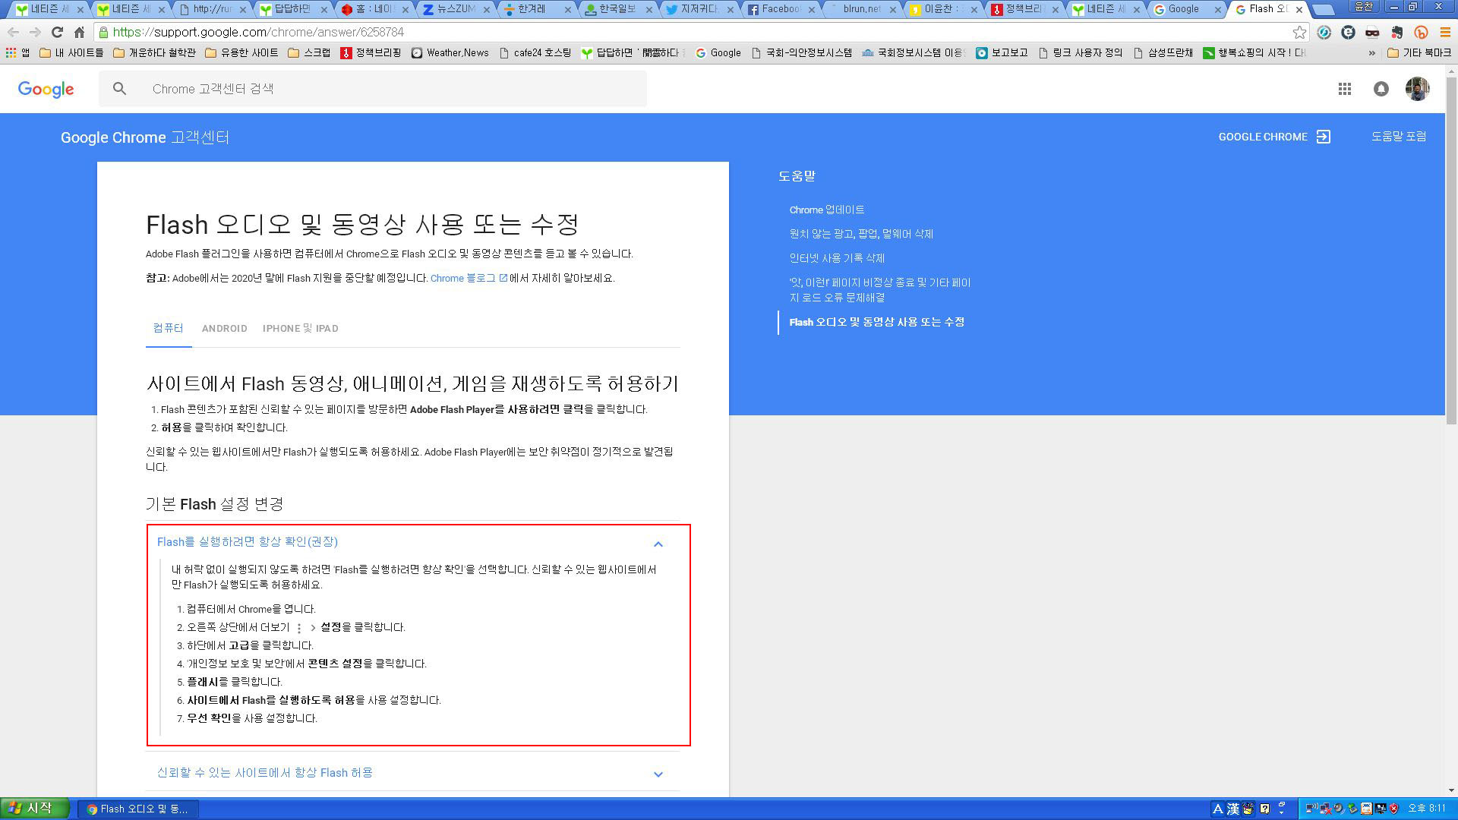Screen dimensions: 1458x820
Task: Expand '신뢰할 수 있는 사이트에서 항상 Flash 허용' section
Action: [658, 774]
